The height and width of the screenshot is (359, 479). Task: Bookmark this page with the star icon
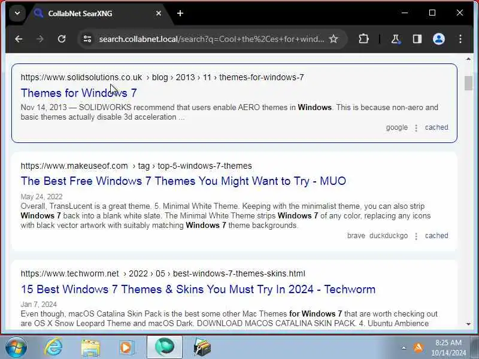coord(334,39)
